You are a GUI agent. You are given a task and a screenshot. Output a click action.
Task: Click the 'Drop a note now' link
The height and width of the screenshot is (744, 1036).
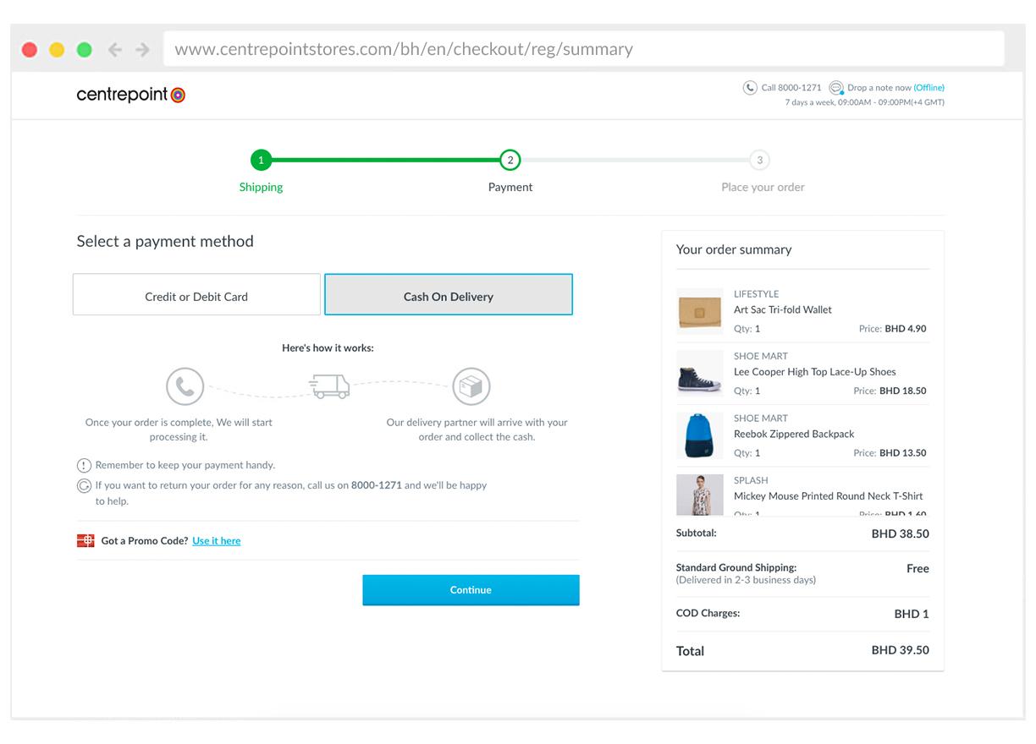coord(879,88)
